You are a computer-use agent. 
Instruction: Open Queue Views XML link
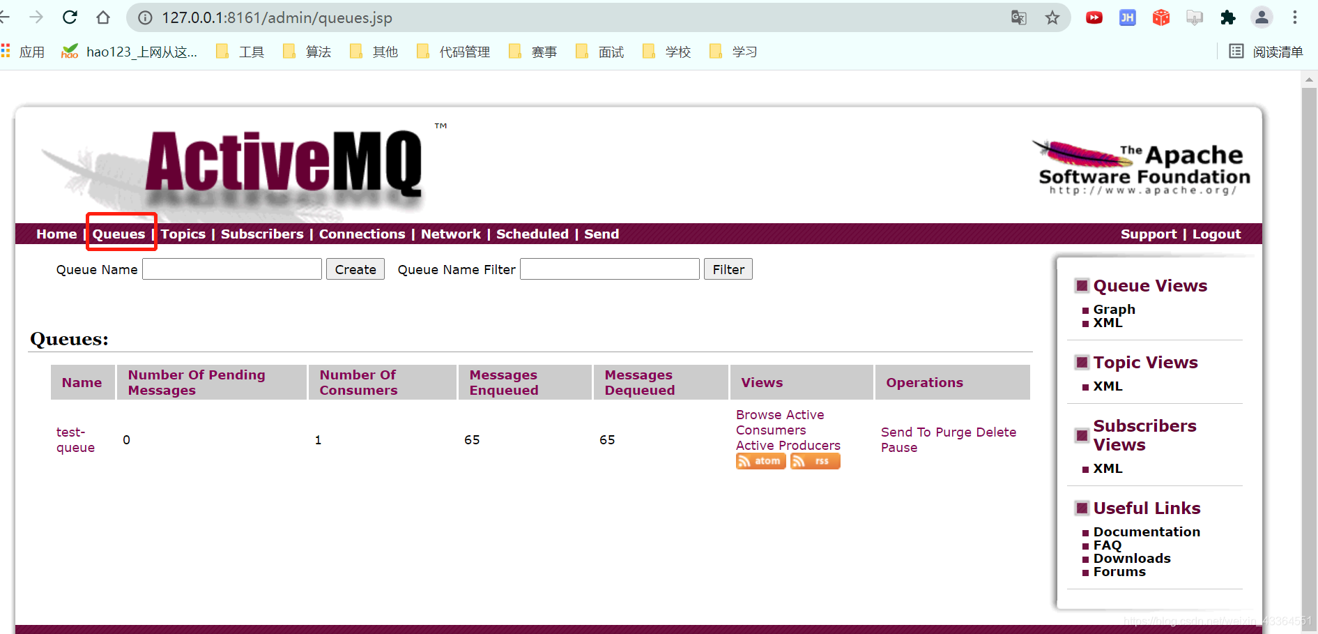[1108, 323]
